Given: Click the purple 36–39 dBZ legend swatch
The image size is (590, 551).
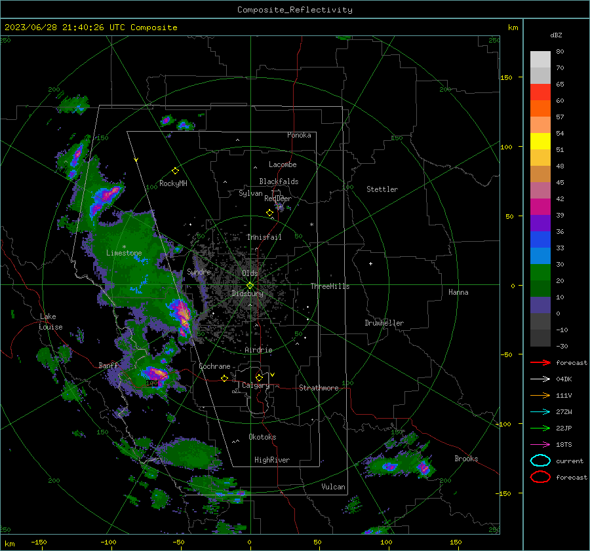Looking at the screenshot, I should click(x=540, y=223).
